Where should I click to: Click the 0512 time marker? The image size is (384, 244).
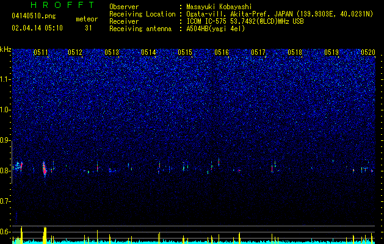tap(75, 52)
